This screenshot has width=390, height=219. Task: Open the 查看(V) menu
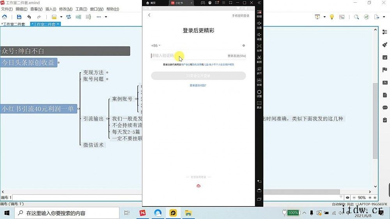coord(36,9)
